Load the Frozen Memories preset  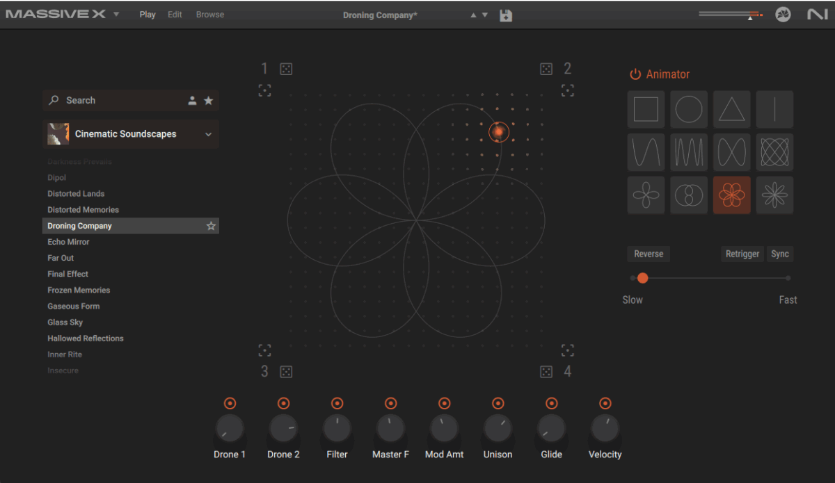[x=79, y=290]
